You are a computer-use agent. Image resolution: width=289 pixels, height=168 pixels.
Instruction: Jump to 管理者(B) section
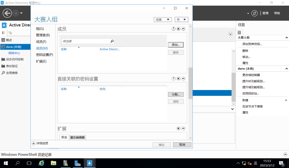click(x=43, y=35)
